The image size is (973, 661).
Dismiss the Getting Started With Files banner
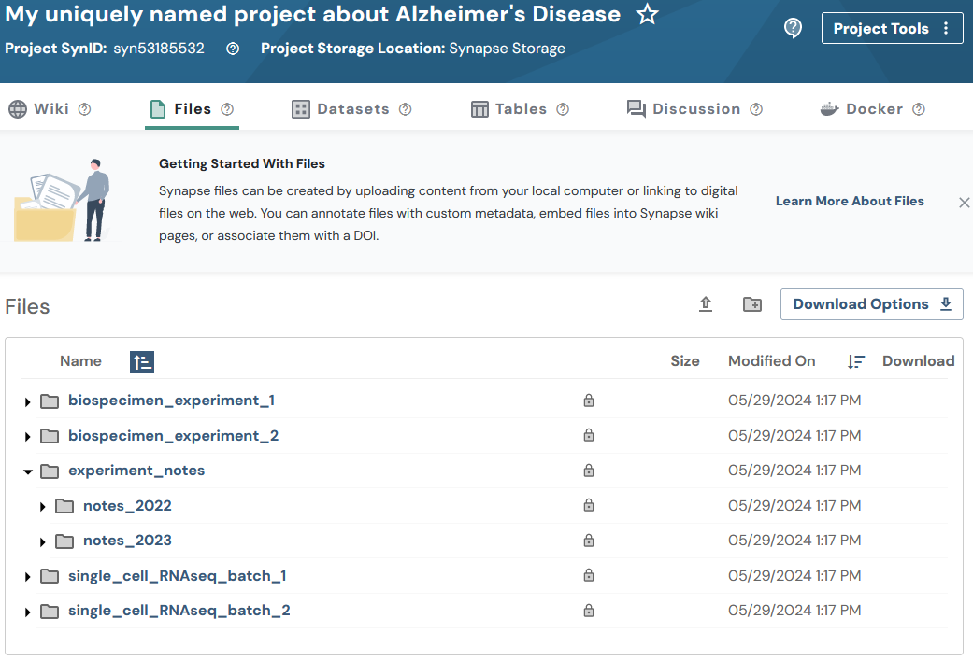(x=964, y=202)
